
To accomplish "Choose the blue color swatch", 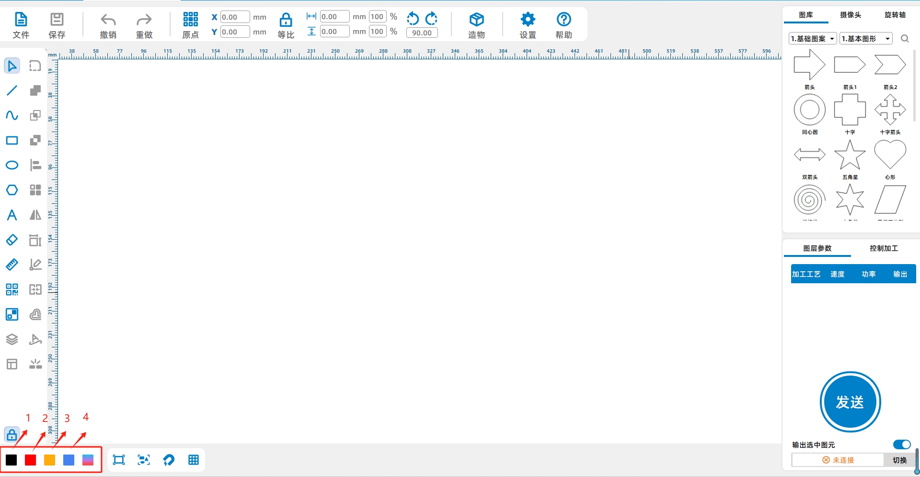I will tap(69, 460).
